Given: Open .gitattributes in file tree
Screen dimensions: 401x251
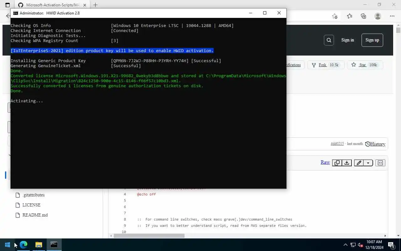Looking at the screenshot, I should (33, 195).
